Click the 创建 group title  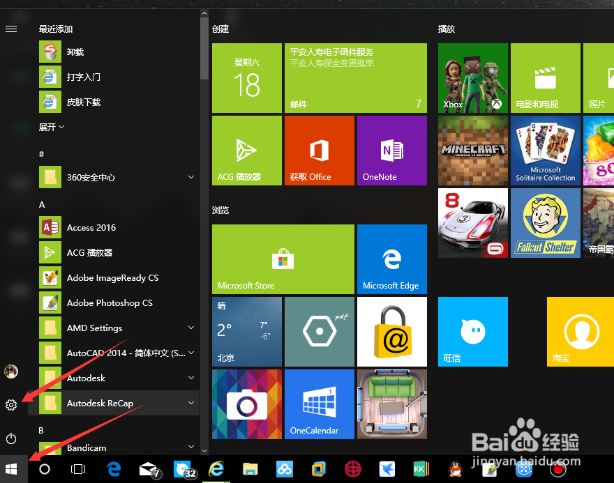[220, 29]
